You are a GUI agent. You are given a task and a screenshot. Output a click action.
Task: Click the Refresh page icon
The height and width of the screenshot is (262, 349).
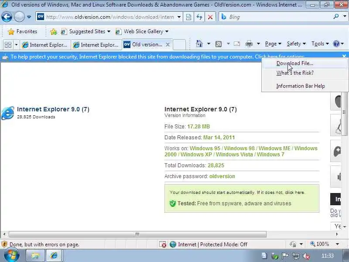click(x=199, y=17)
